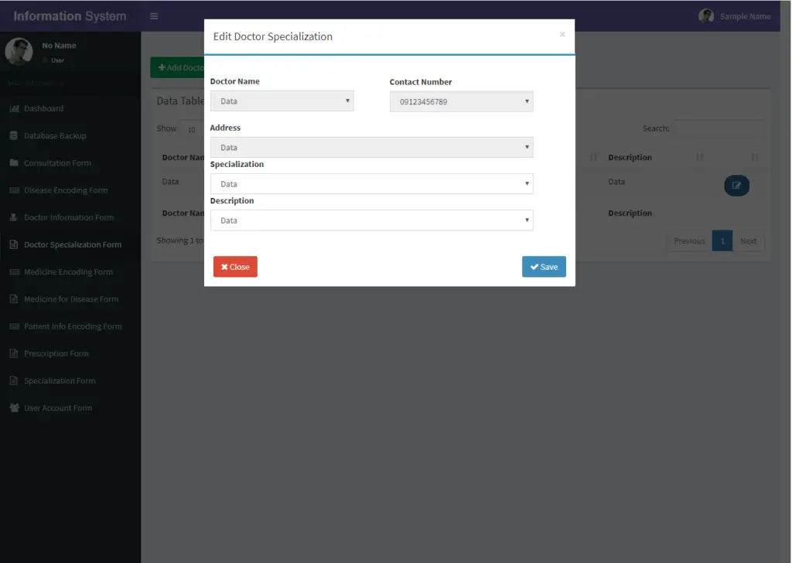792x563 pixels.
Task: Click the User Account Form users icon
Action: [x=14, y=408]
